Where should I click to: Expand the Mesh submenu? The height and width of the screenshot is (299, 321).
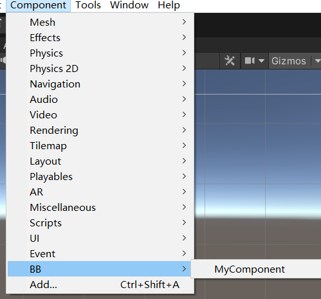100,23
